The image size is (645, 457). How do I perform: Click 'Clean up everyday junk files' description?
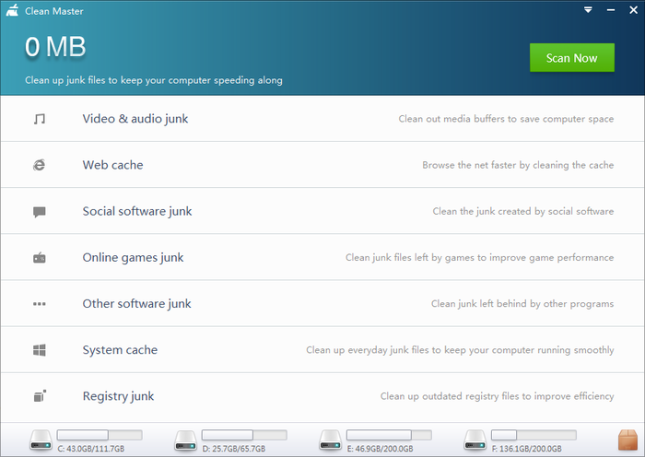tap(460, 350)
